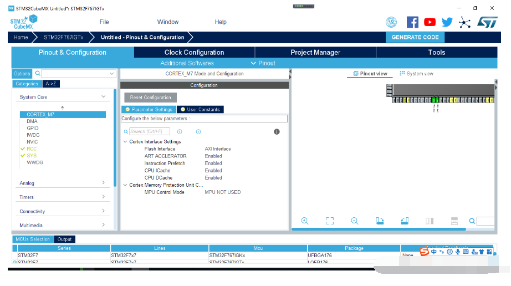Open the Sogou skin shirt icon
The height and width of the screenshot is (286, 511).
(482, 252)
